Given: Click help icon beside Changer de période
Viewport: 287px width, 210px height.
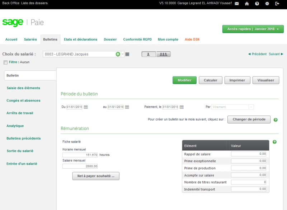Looking at the screenshot, I should 276,120.
